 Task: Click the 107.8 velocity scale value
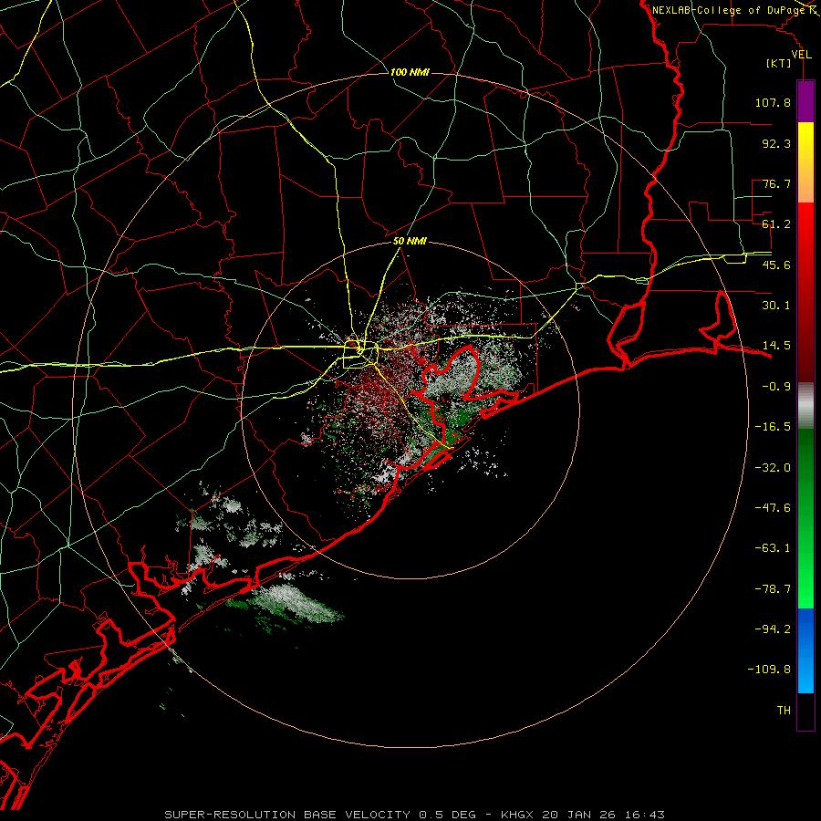(773, 102)
